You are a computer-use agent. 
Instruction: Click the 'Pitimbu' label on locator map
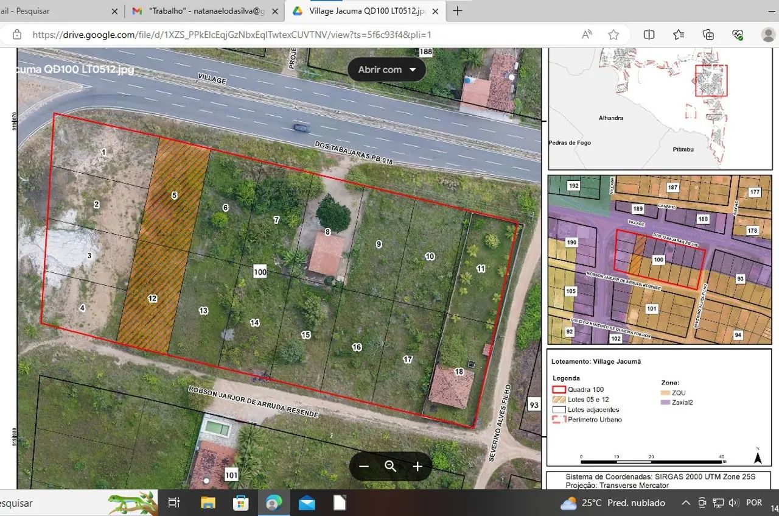683,149
